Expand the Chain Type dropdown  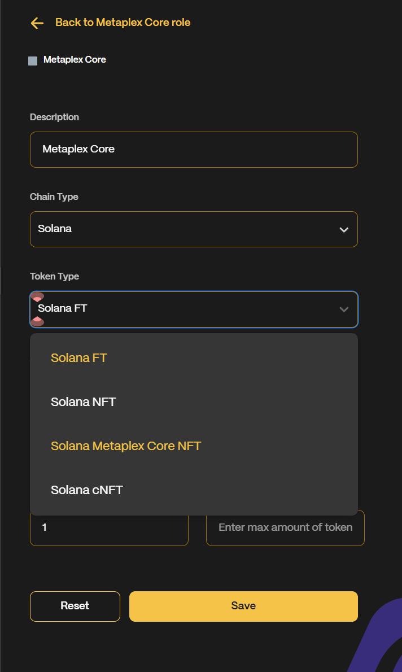click(194, 229)
